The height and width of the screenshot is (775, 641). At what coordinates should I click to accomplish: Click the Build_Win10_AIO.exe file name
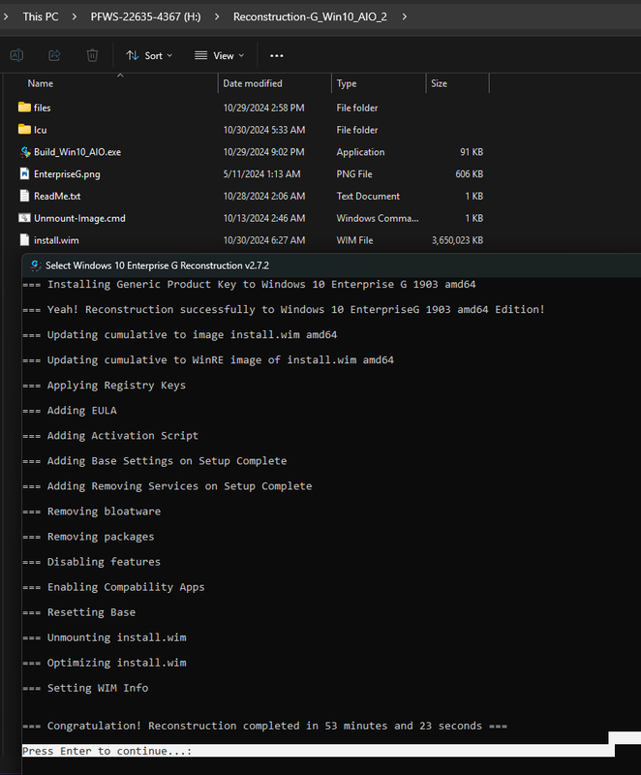point(77,152)
